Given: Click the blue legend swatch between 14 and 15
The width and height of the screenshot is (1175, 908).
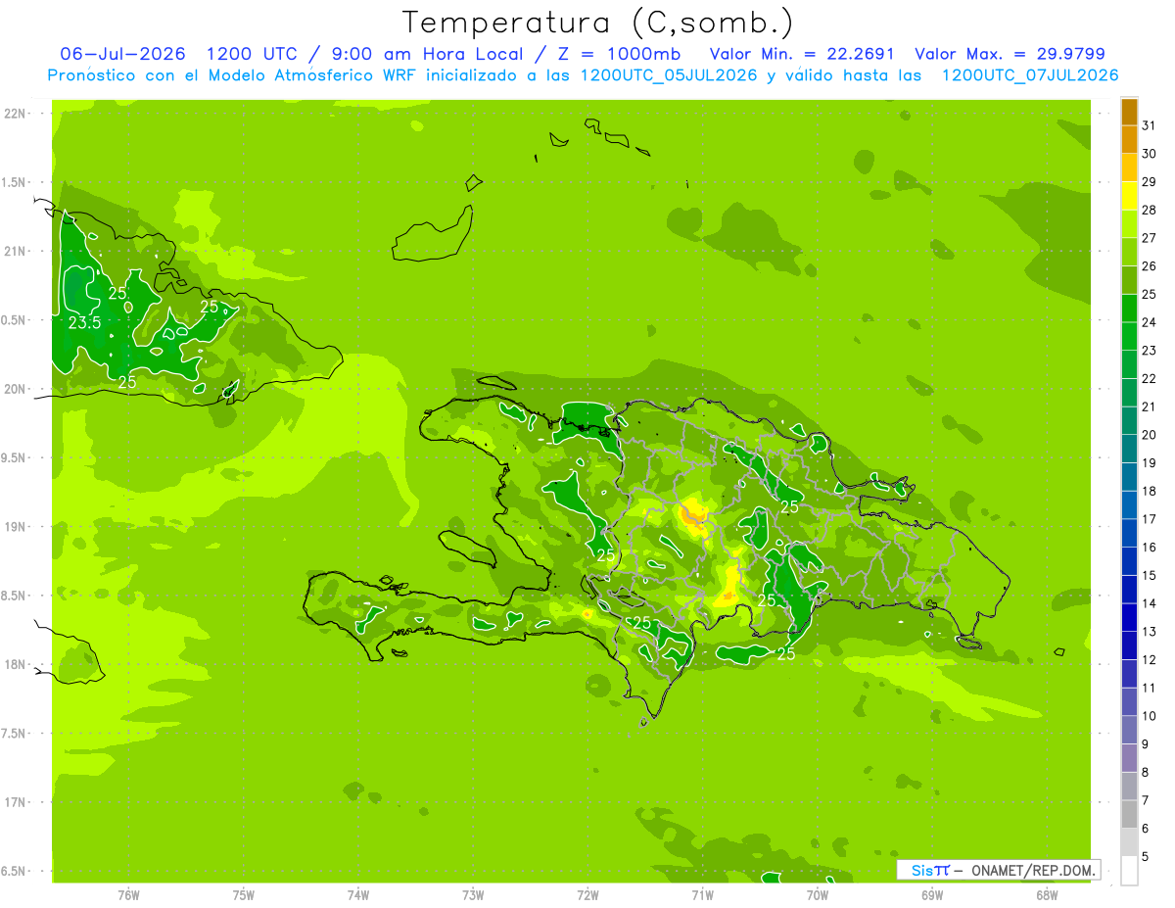Looking at the screenshot, I should click(x=1129, y=590).
